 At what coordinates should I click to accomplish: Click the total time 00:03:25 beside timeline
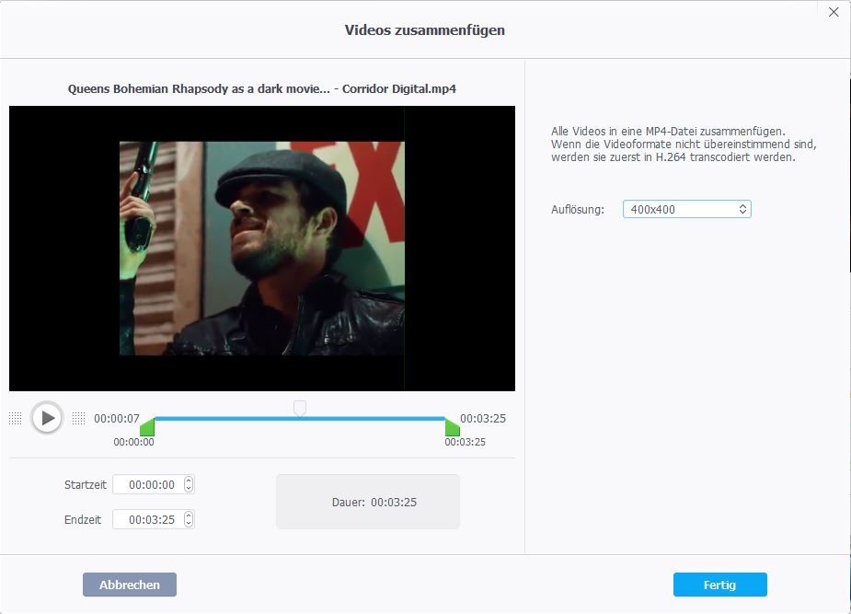[x=483, y=419]
